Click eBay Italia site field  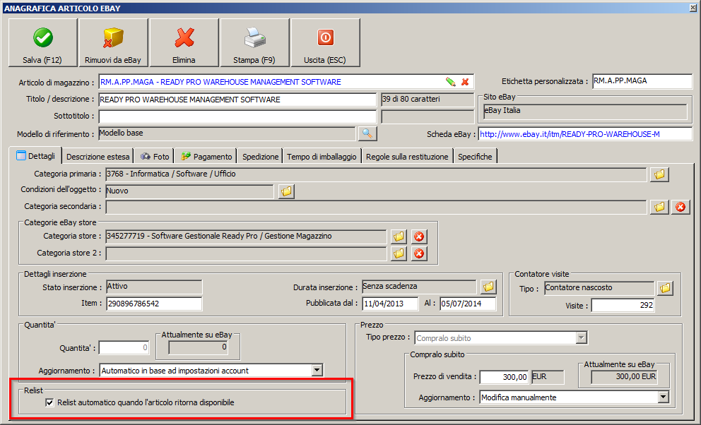point(585,111)
